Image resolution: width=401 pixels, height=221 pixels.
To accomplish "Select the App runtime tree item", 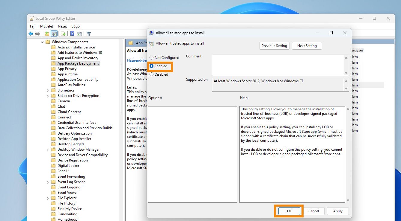I will coord(67,74).
